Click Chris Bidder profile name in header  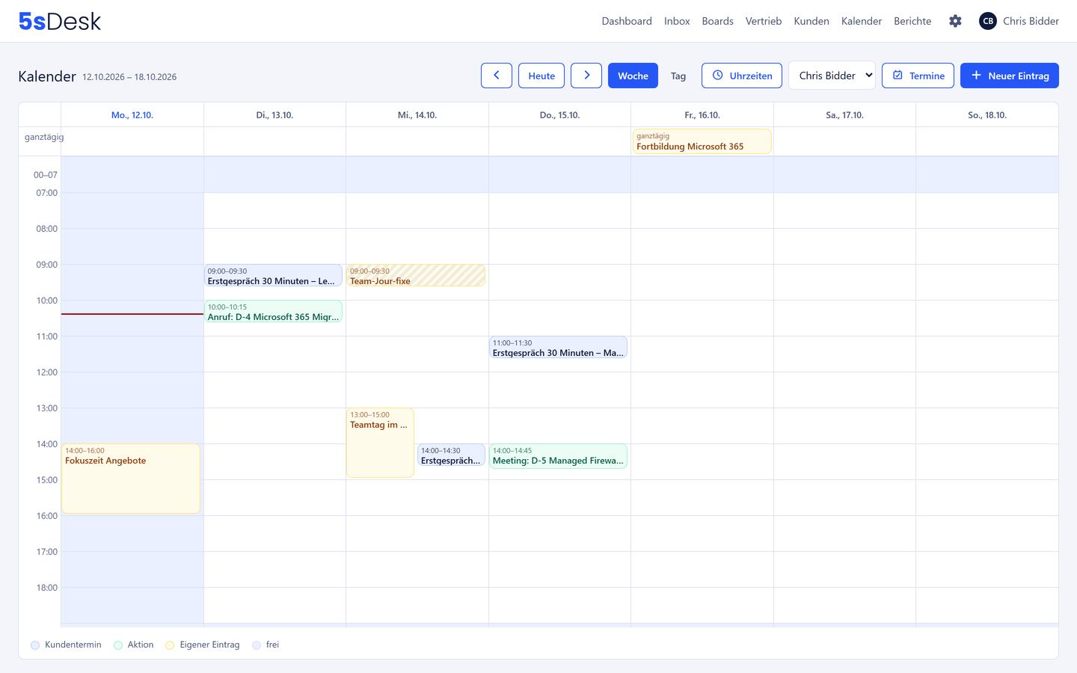pyautogui.click(x=1031, y=21)
